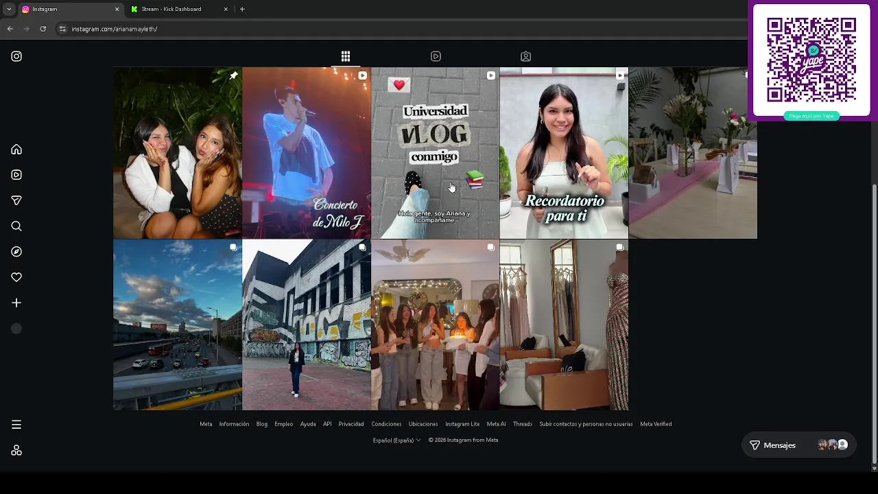Open Search magnifier in sidebar
Screen dimensions: 878x494
(x=16, y=226)
